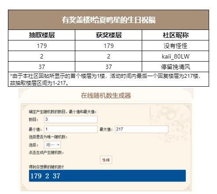Image resolution: width=217 pixels, height=194 pixels.
Task: Click the 得到你想要的随机数 label
Action: (x=46, y=167)
